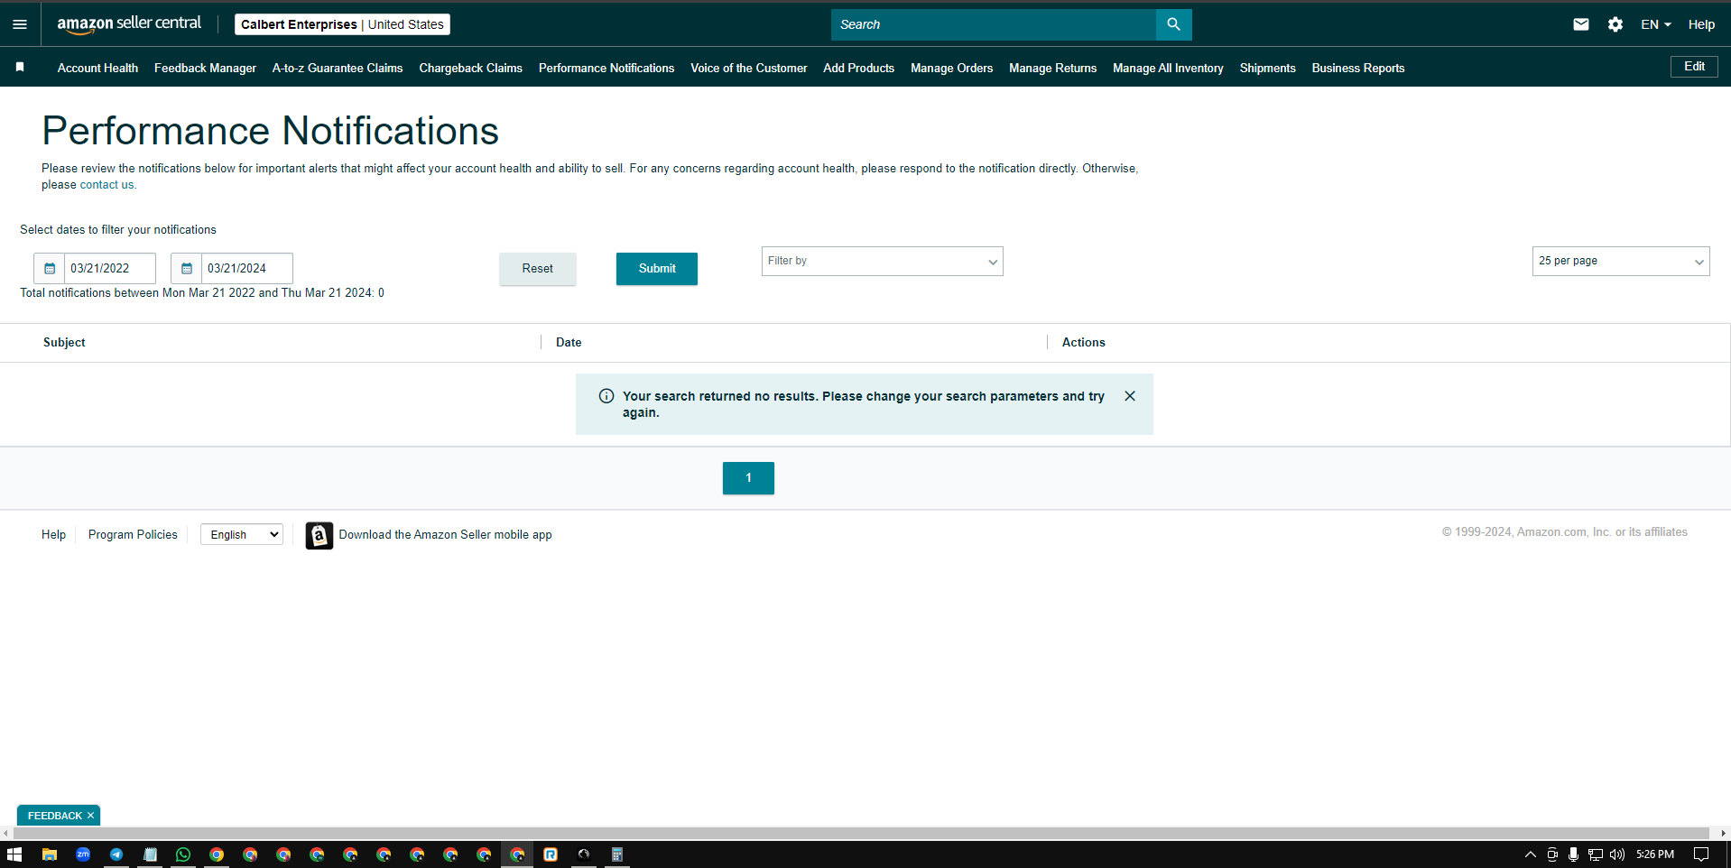Go to Shipments
The height and width of the screenshot is (868, 1731).
coord(1267,68)
